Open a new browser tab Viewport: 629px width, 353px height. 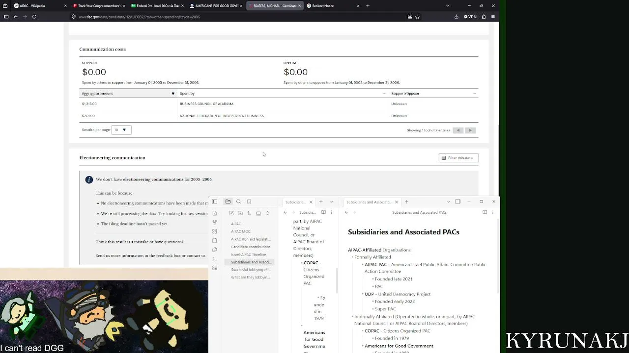tap(368, 6)
